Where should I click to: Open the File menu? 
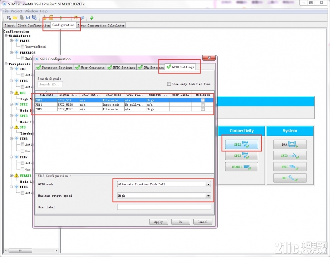pyautogui.click(x=6, y=11)
